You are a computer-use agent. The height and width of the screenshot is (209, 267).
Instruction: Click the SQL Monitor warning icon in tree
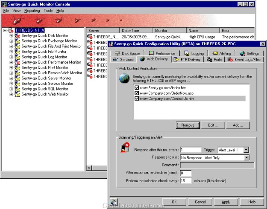click(17, 89)
